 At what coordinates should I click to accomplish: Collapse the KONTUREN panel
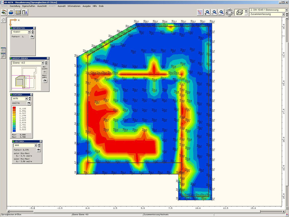(x=31, y=95)
